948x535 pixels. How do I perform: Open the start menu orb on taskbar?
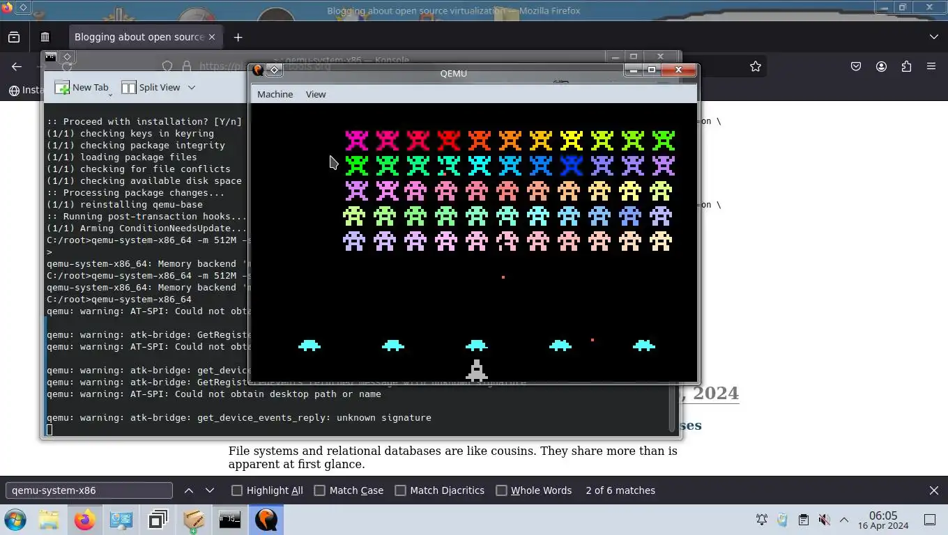[15, 520]
